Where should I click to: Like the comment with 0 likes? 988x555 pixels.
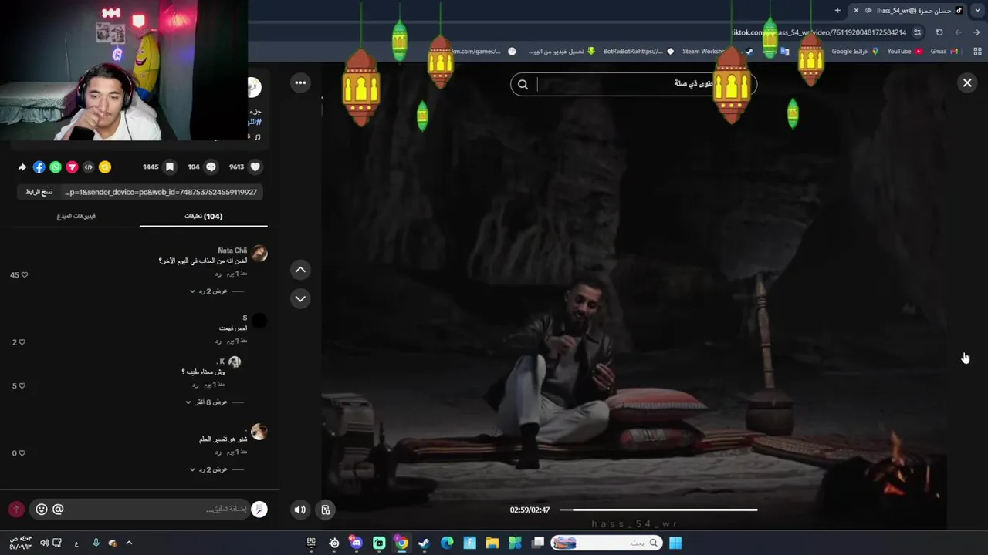coord(24,452)
